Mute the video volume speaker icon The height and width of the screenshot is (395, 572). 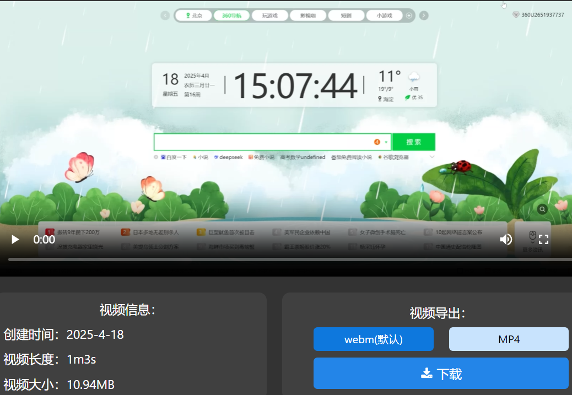[x=505, y=239]
